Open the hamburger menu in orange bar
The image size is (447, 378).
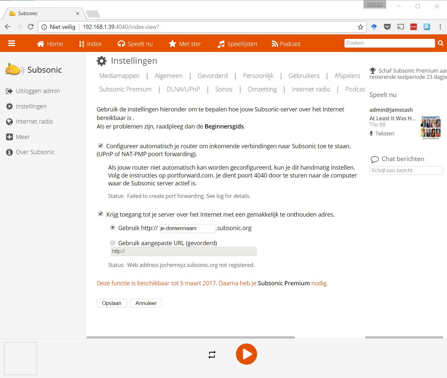pyautogui.click(x=12, y=43)
